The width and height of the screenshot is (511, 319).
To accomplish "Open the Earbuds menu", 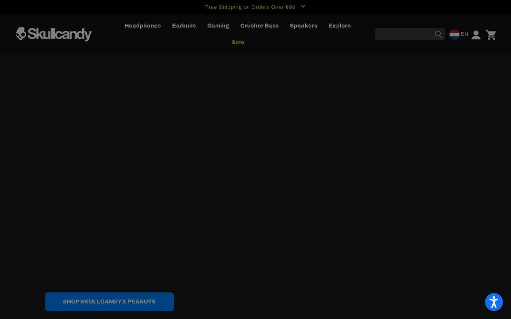I will 184,26.
